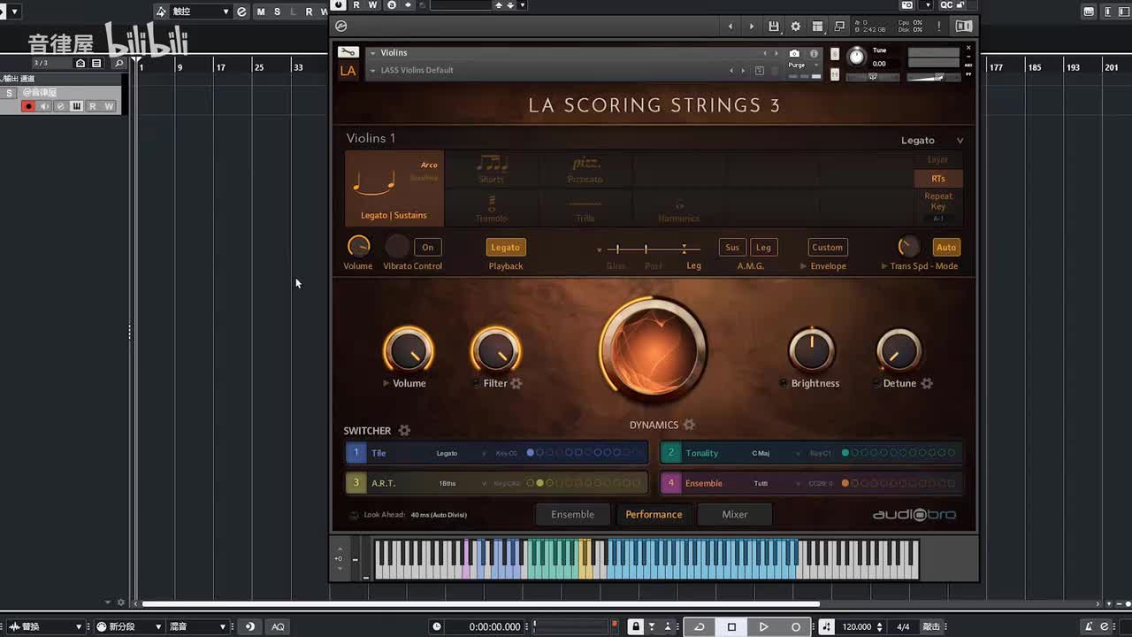
Task: Click the Arco legato sustains articulation tile
Action: [x=394, y=188]
